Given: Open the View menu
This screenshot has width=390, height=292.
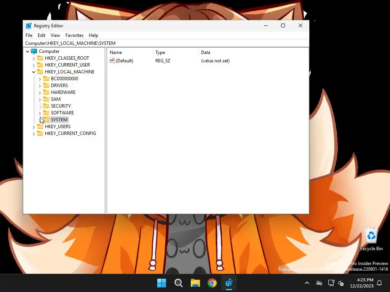Looking at the screenshot, I should (x=55, y=35).
